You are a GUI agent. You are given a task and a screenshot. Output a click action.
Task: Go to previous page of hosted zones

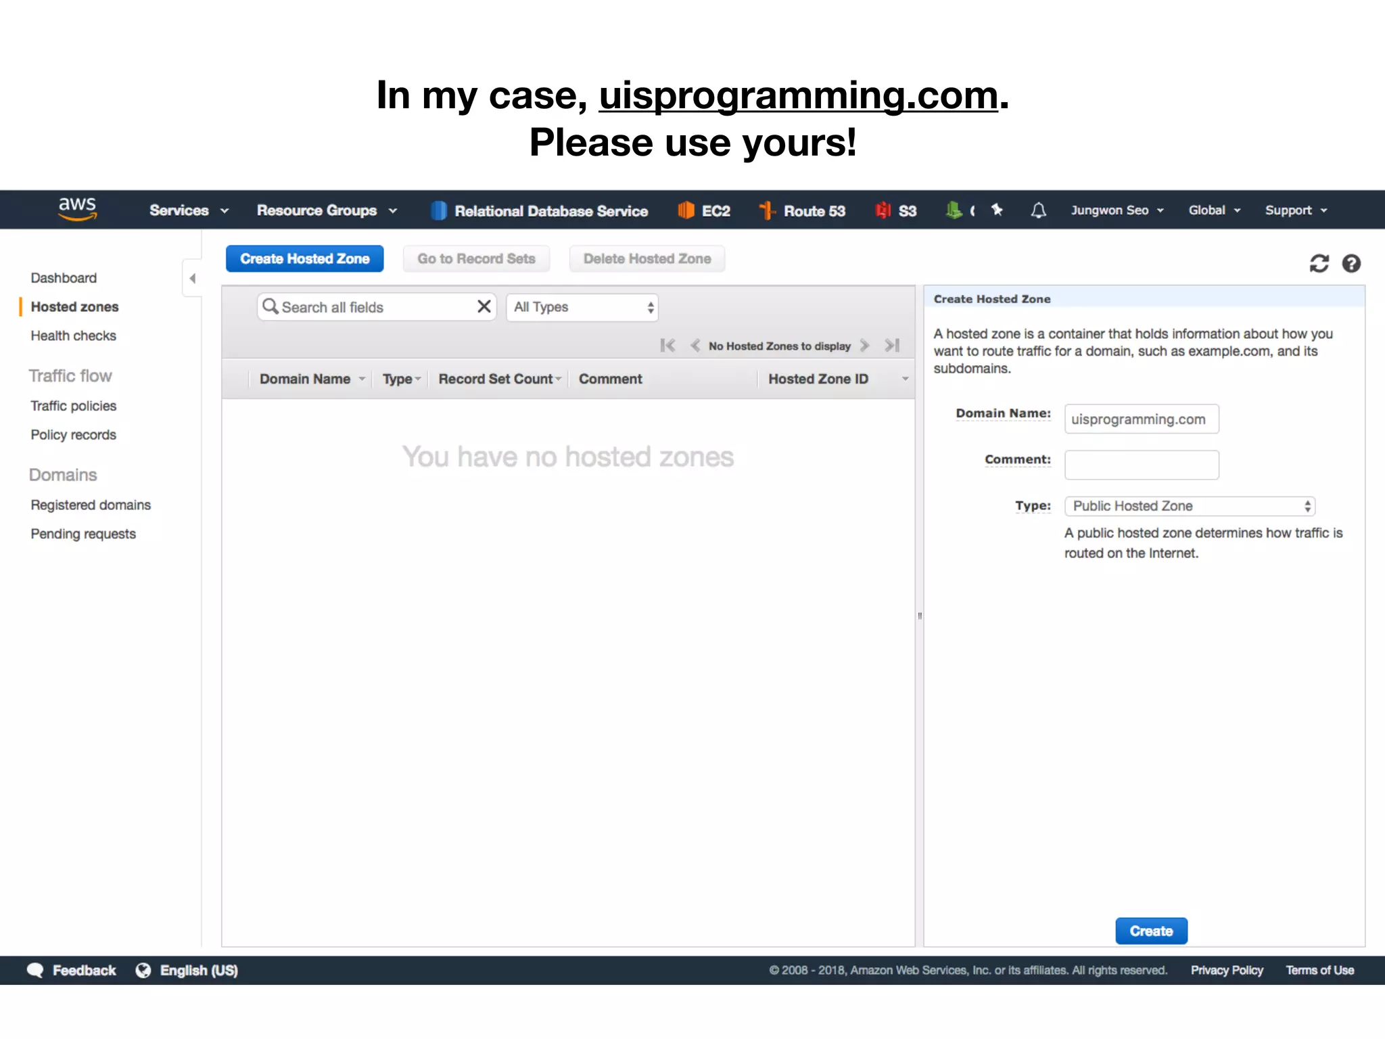click(x=695, y=346)
